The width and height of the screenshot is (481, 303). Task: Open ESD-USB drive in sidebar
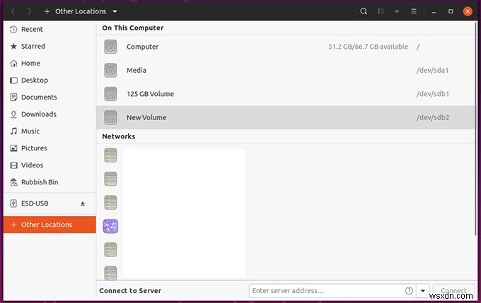click(50, 203)
